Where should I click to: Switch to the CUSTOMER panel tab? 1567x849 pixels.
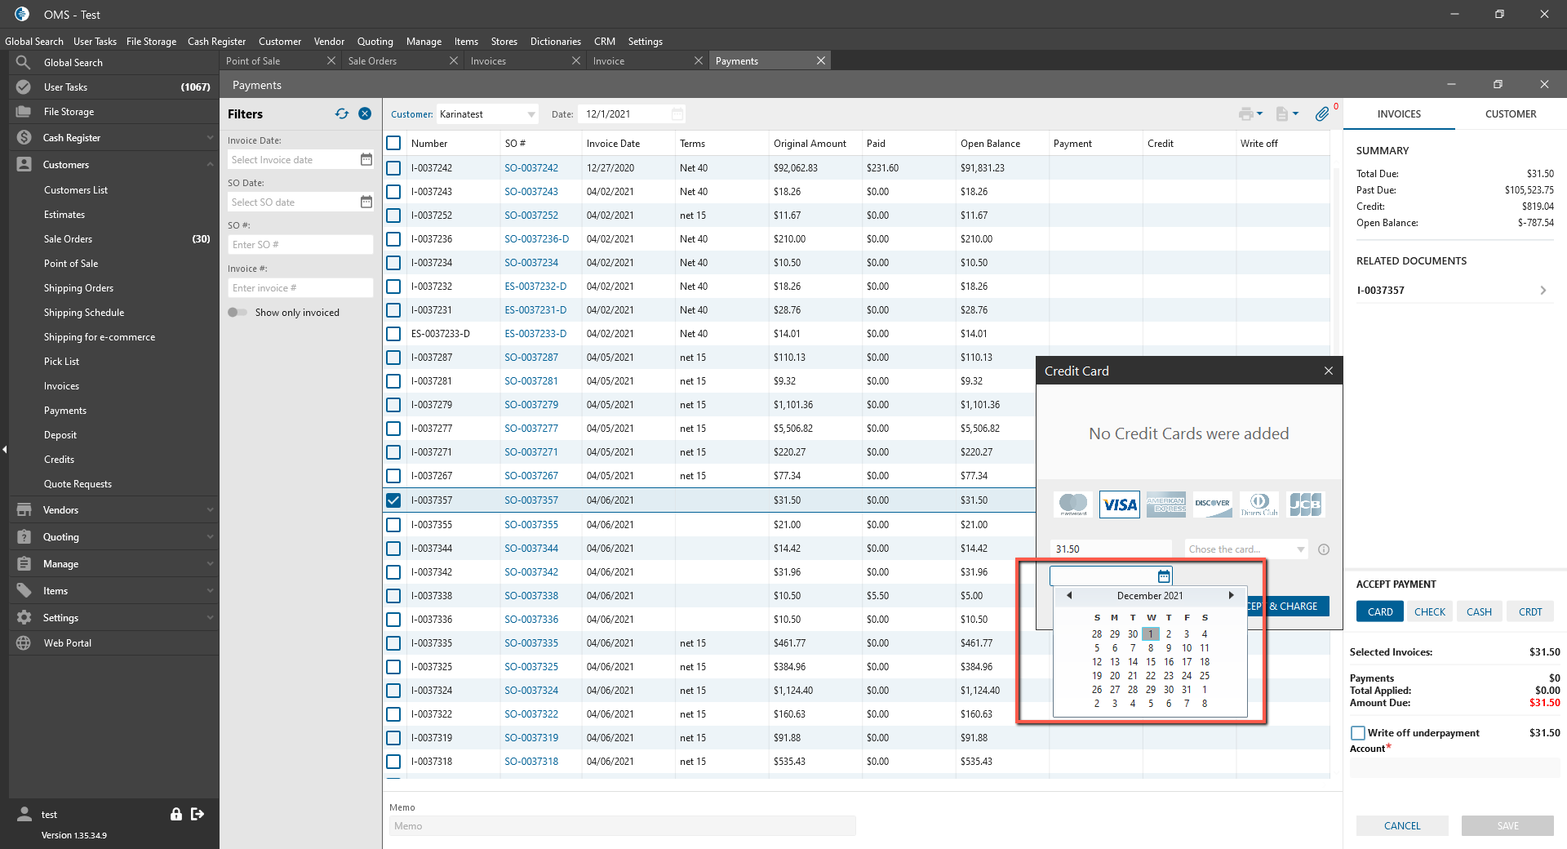click(x=1511, y=113)
